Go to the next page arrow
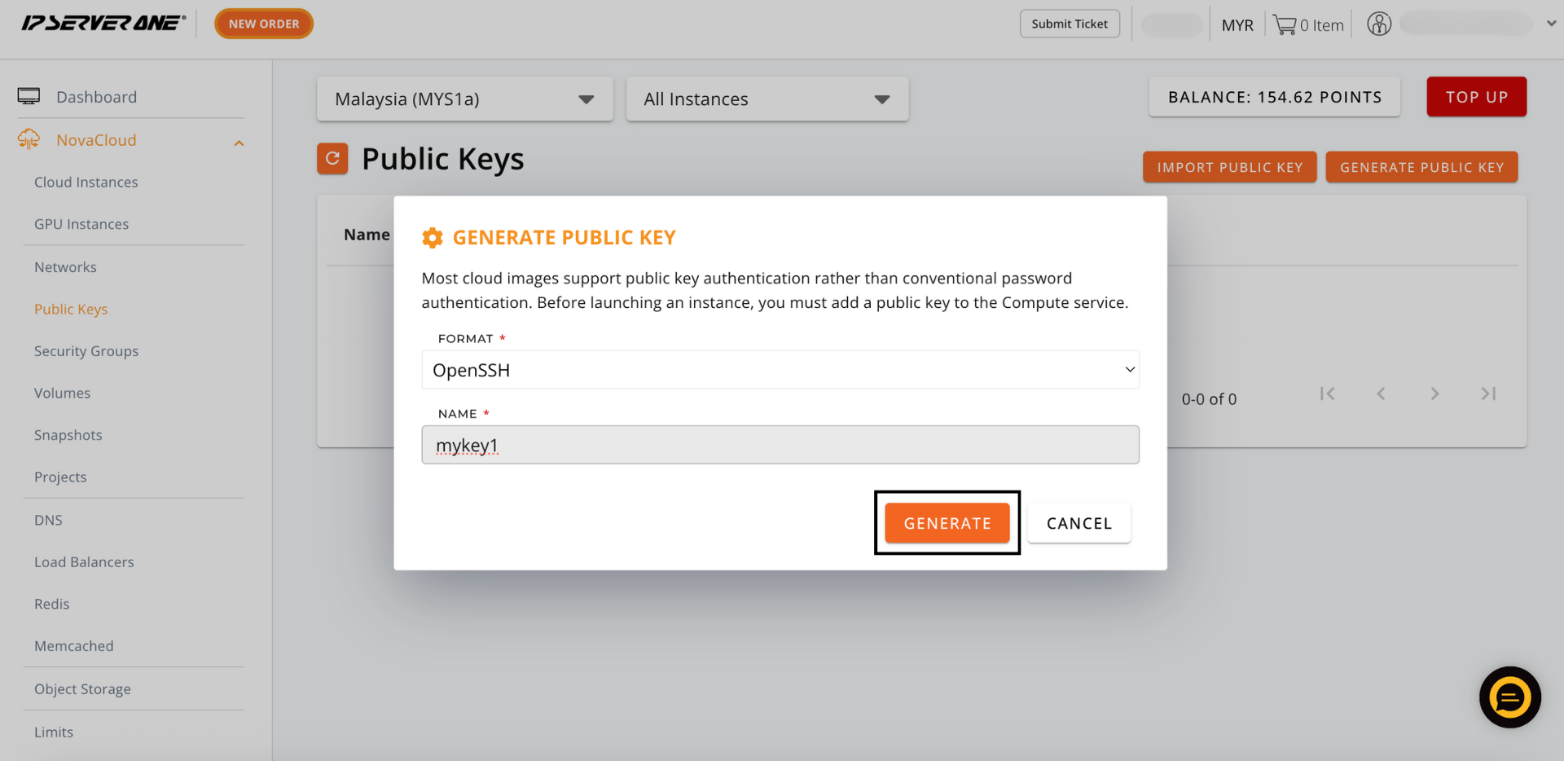The height and width of the screenshot is (761, 1564). tap(1434, 394)
